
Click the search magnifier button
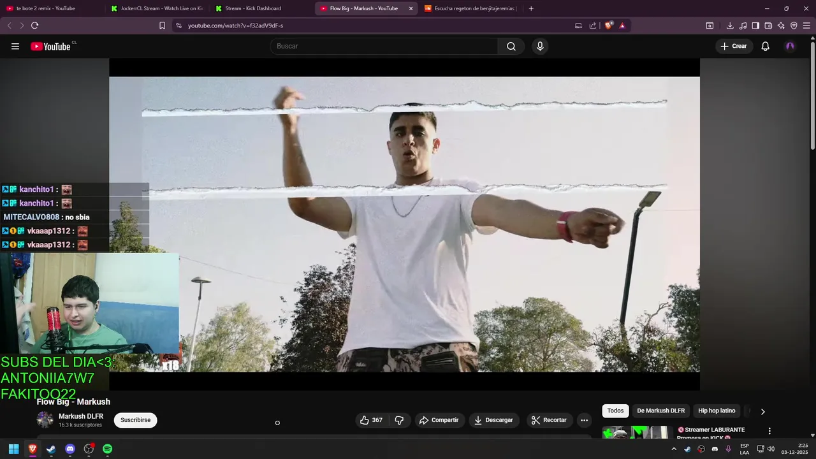point(511,46)
